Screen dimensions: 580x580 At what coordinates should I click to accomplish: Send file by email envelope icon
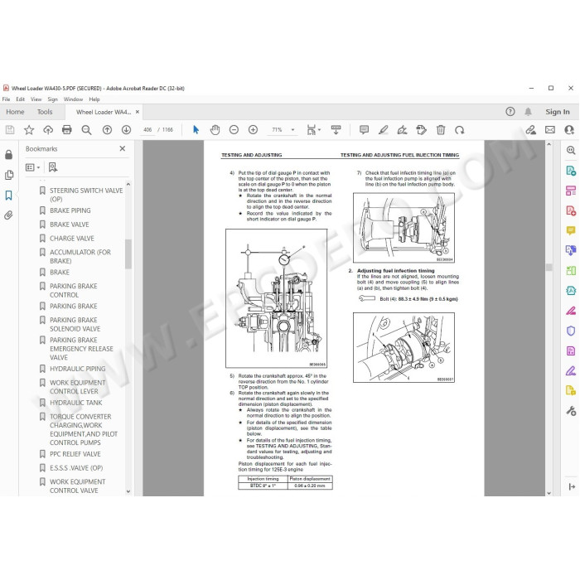[550, 130]
